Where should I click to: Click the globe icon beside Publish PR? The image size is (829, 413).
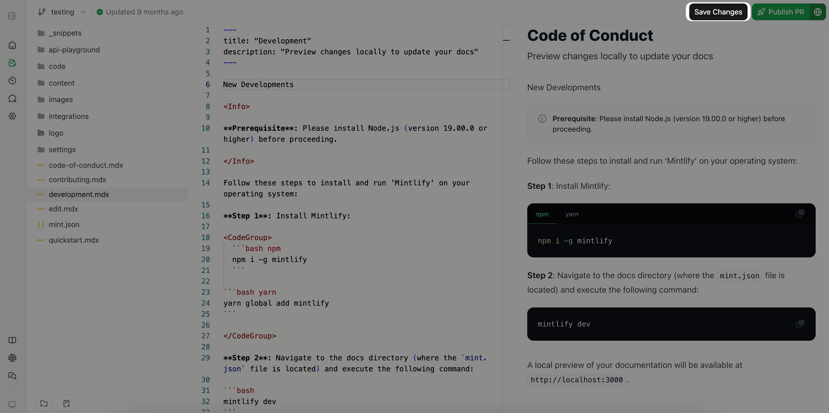(818, 12)
